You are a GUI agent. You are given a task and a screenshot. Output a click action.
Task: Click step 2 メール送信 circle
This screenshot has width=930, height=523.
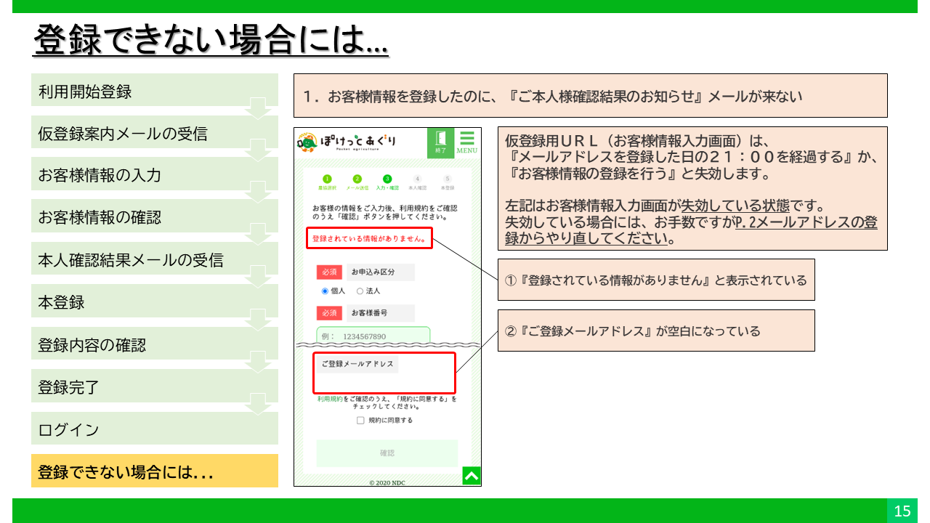pos(357,179)
